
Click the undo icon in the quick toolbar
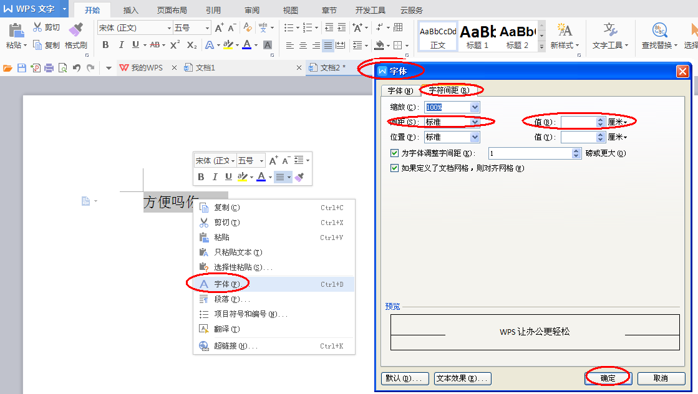(x=77, y=68)
